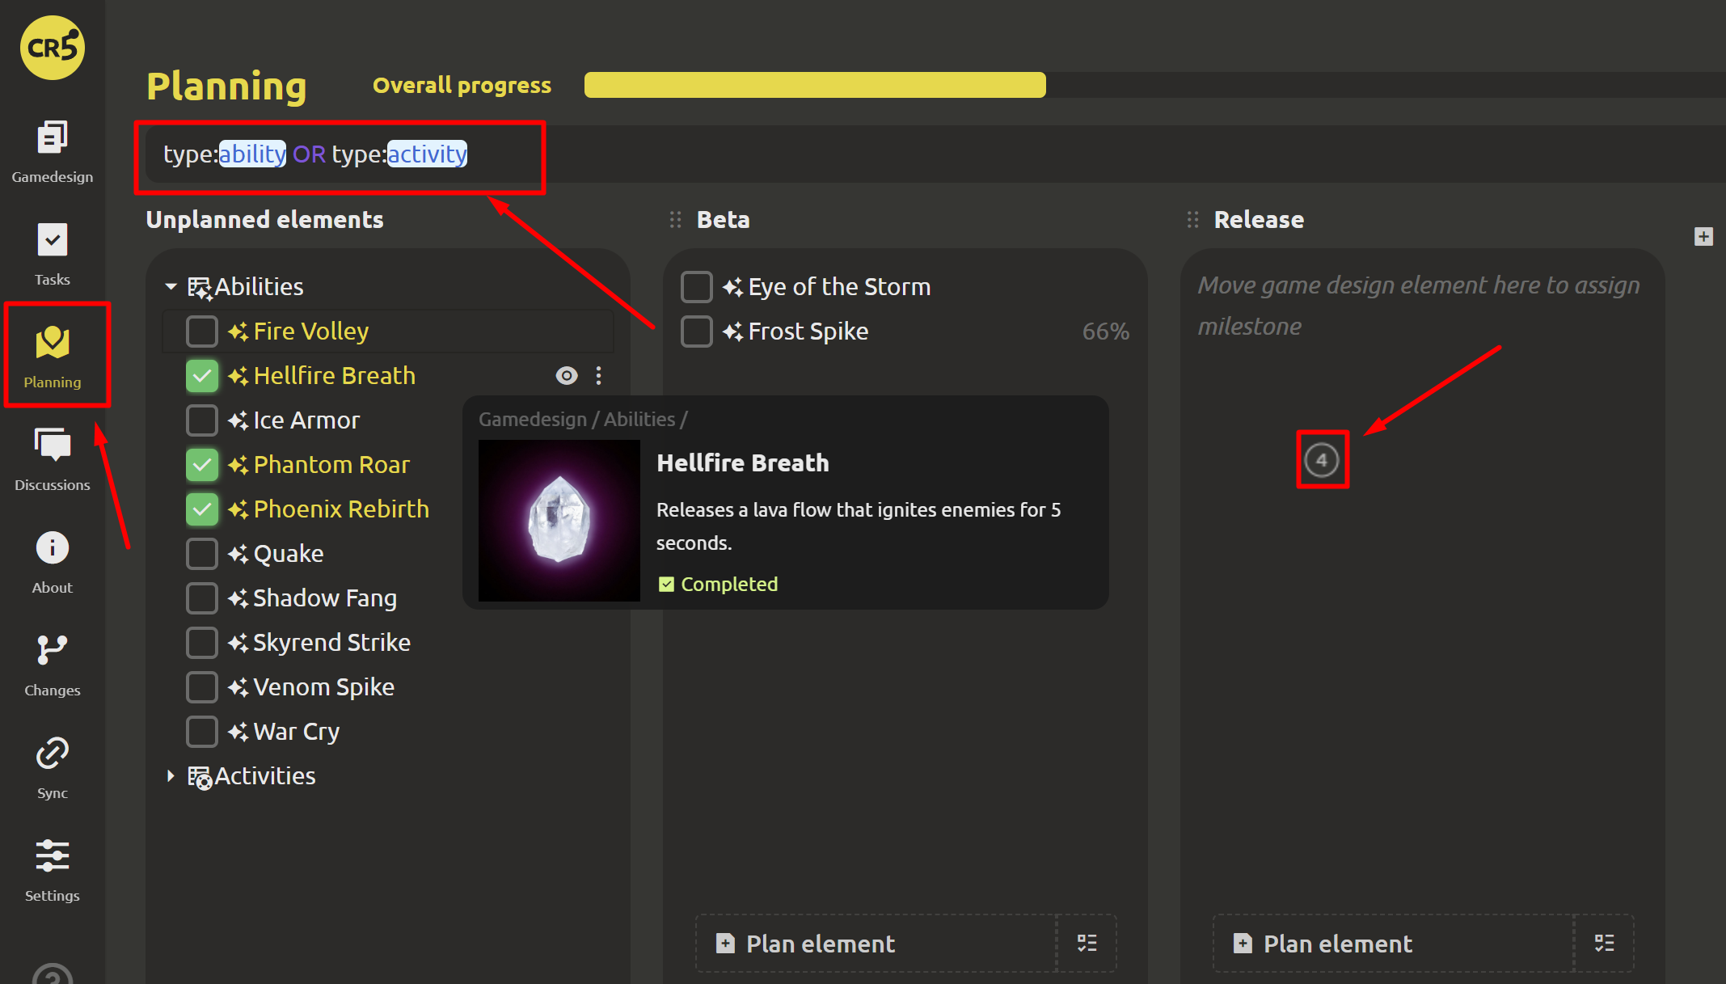This screenshot has width=1726, height=984.
Task: Check the Fire Volley checkbox
Action: (x=201, y=332)
